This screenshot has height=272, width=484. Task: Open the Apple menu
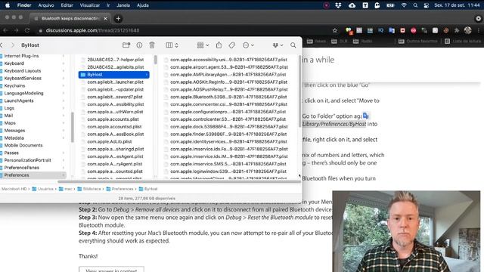[8, 5]
